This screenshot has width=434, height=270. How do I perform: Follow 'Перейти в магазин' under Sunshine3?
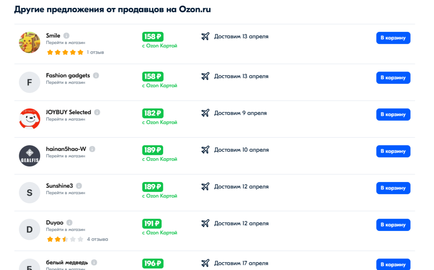66,193
